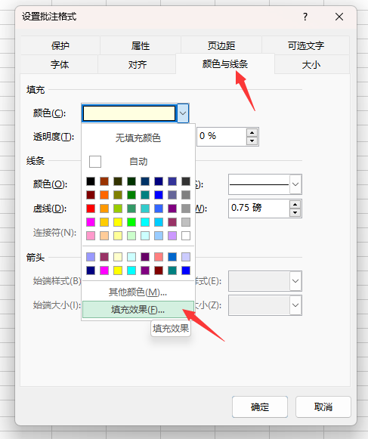Expand the arrow end style 式(E) dropdown

click(x=295, y=281)
